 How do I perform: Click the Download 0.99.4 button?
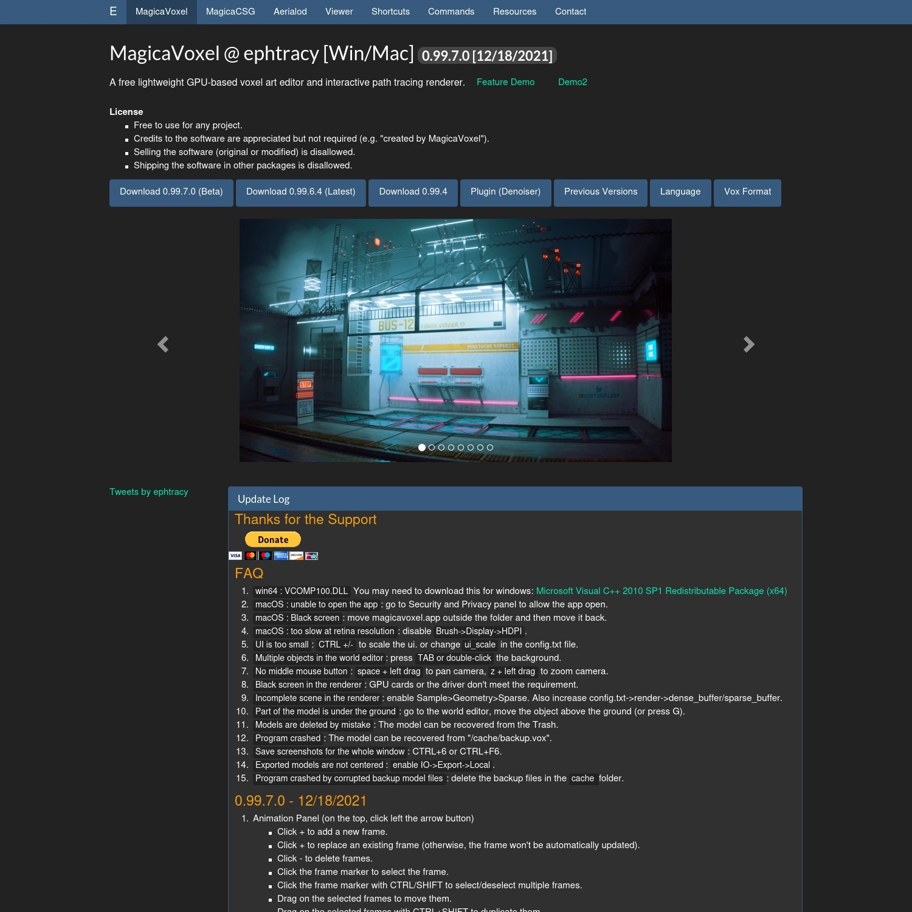point(413,193)
